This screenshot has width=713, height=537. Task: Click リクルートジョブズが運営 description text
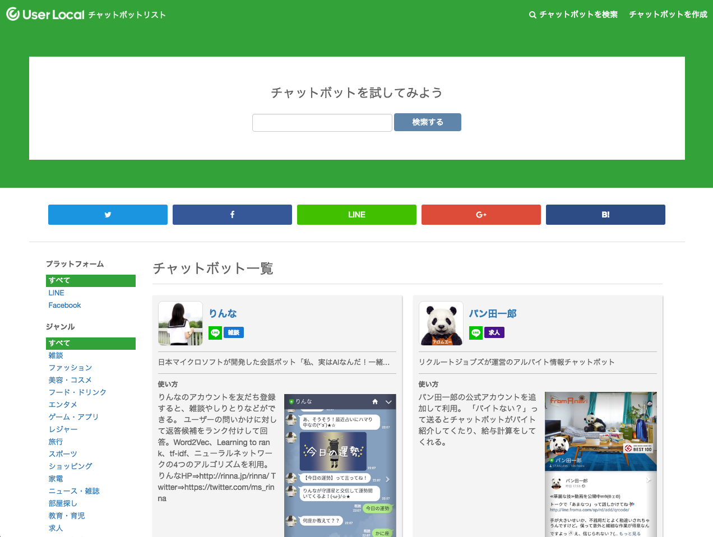516,362
